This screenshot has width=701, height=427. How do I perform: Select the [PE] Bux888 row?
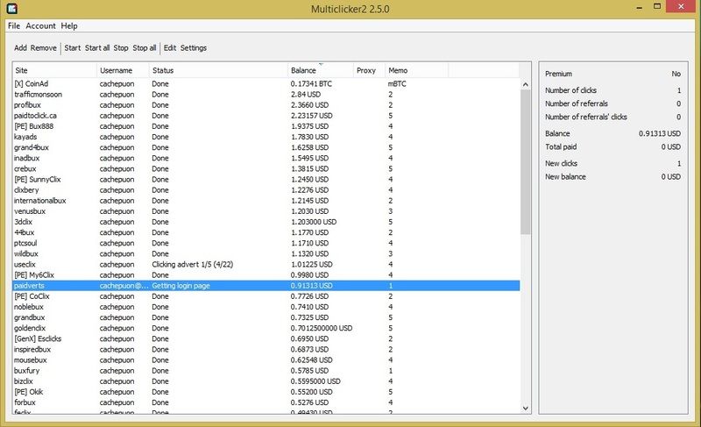[x=266, y=126]
